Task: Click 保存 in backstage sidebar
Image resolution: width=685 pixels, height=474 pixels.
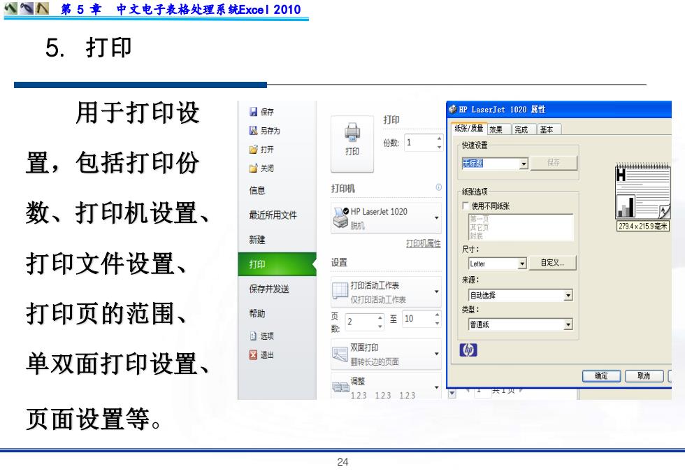Action: tap(267, 112)
